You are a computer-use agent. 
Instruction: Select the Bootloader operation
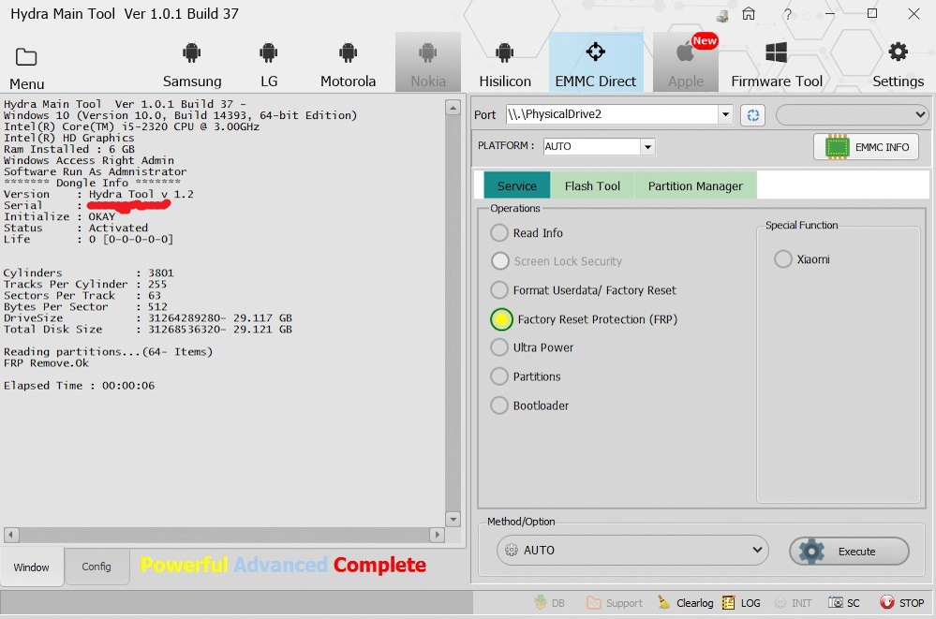click(x=499, y=405)
